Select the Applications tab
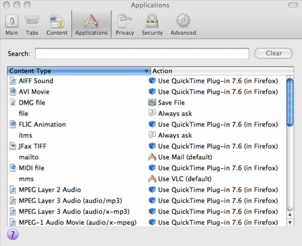 91,25
